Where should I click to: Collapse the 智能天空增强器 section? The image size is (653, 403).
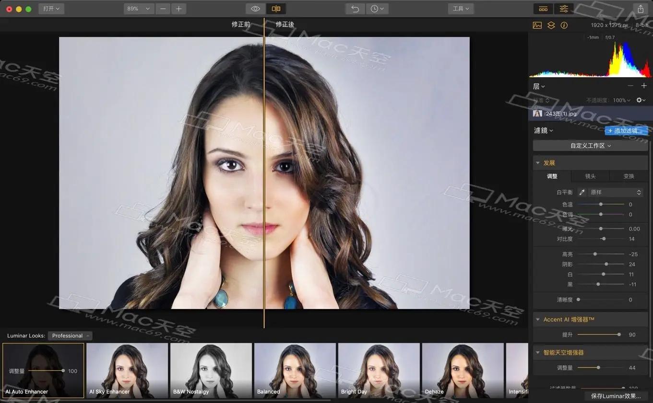click(x=538, y=353)
